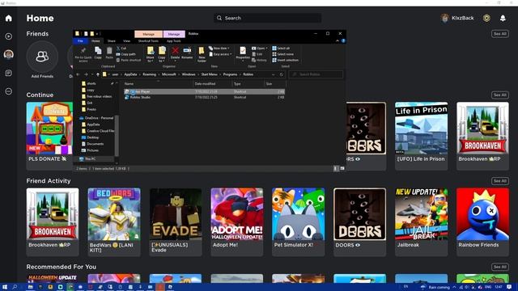Screen dimensions: 518x291
Task: Open Rainbow Friends game thumbnail
Action: click(482, 214)
